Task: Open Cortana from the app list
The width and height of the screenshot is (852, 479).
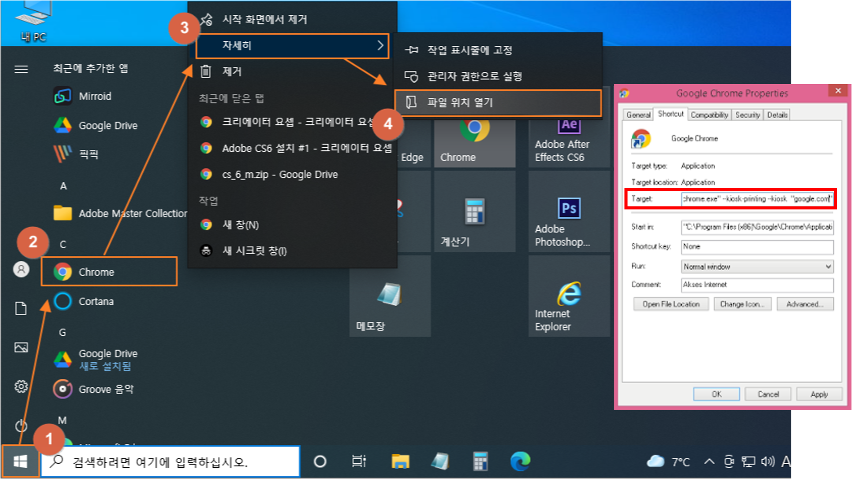Action: point(84,301)
